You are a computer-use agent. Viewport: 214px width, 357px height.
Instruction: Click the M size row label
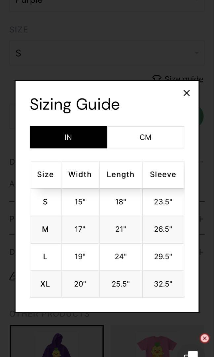[x=45, y=229]
